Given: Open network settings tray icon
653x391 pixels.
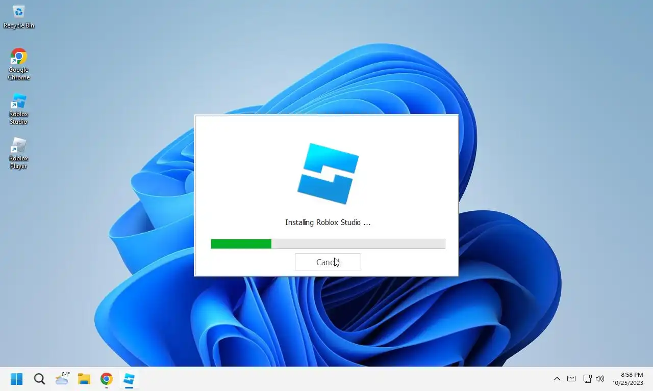Looking at the screenshot, I should 587,379.
